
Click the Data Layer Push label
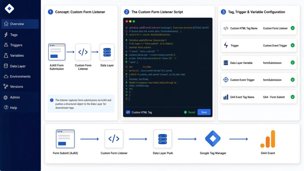[x=163, y=153]
